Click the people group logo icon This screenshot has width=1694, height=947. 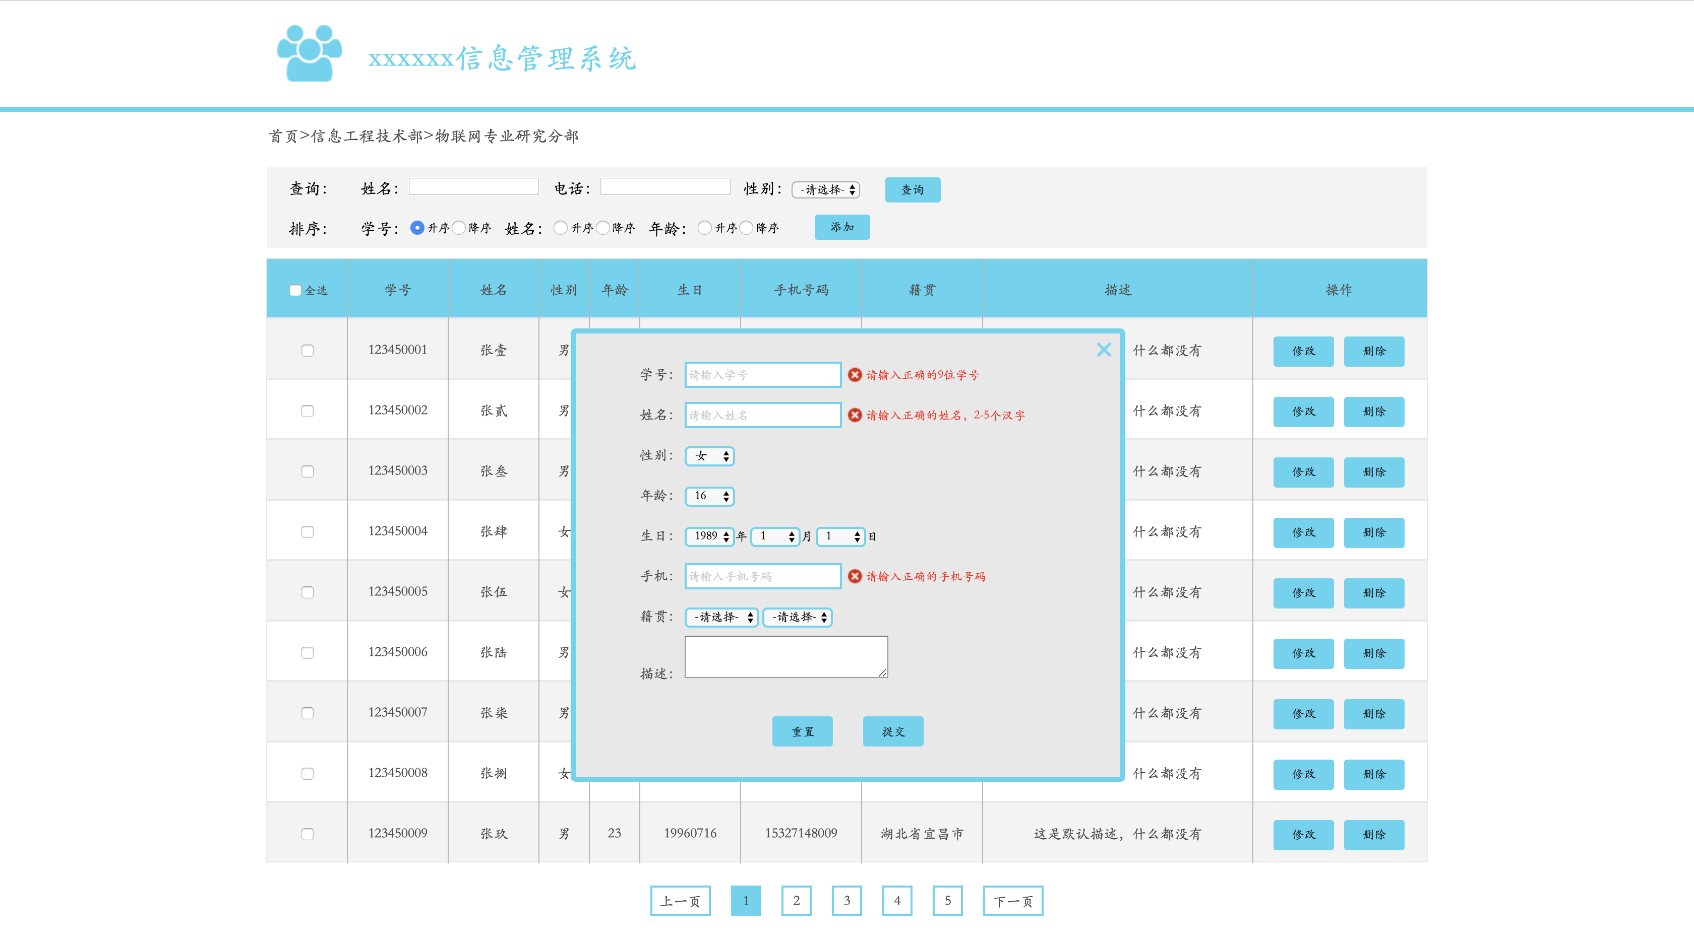pos(309,54)
